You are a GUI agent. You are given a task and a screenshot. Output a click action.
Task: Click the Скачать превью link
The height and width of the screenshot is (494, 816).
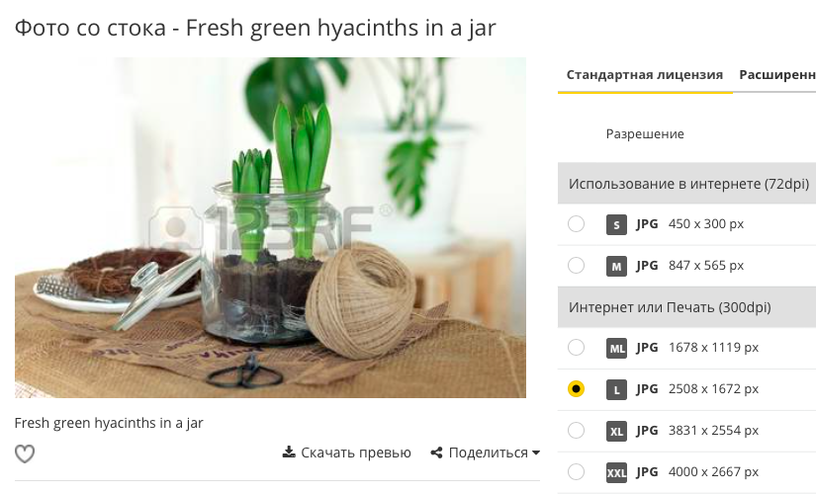[x=346, y=453]
